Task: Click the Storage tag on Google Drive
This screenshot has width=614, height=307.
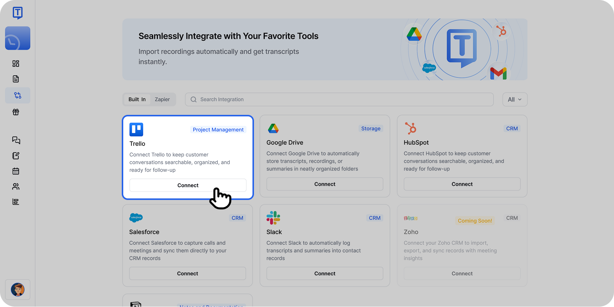Action: pyautogui.click(x=371, y=128)
